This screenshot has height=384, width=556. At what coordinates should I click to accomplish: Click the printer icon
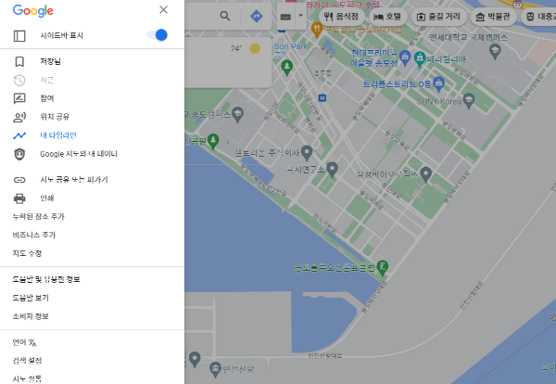click(x=19, y=198)
